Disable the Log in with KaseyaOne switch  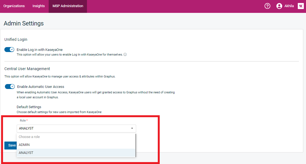click(9, 50)
